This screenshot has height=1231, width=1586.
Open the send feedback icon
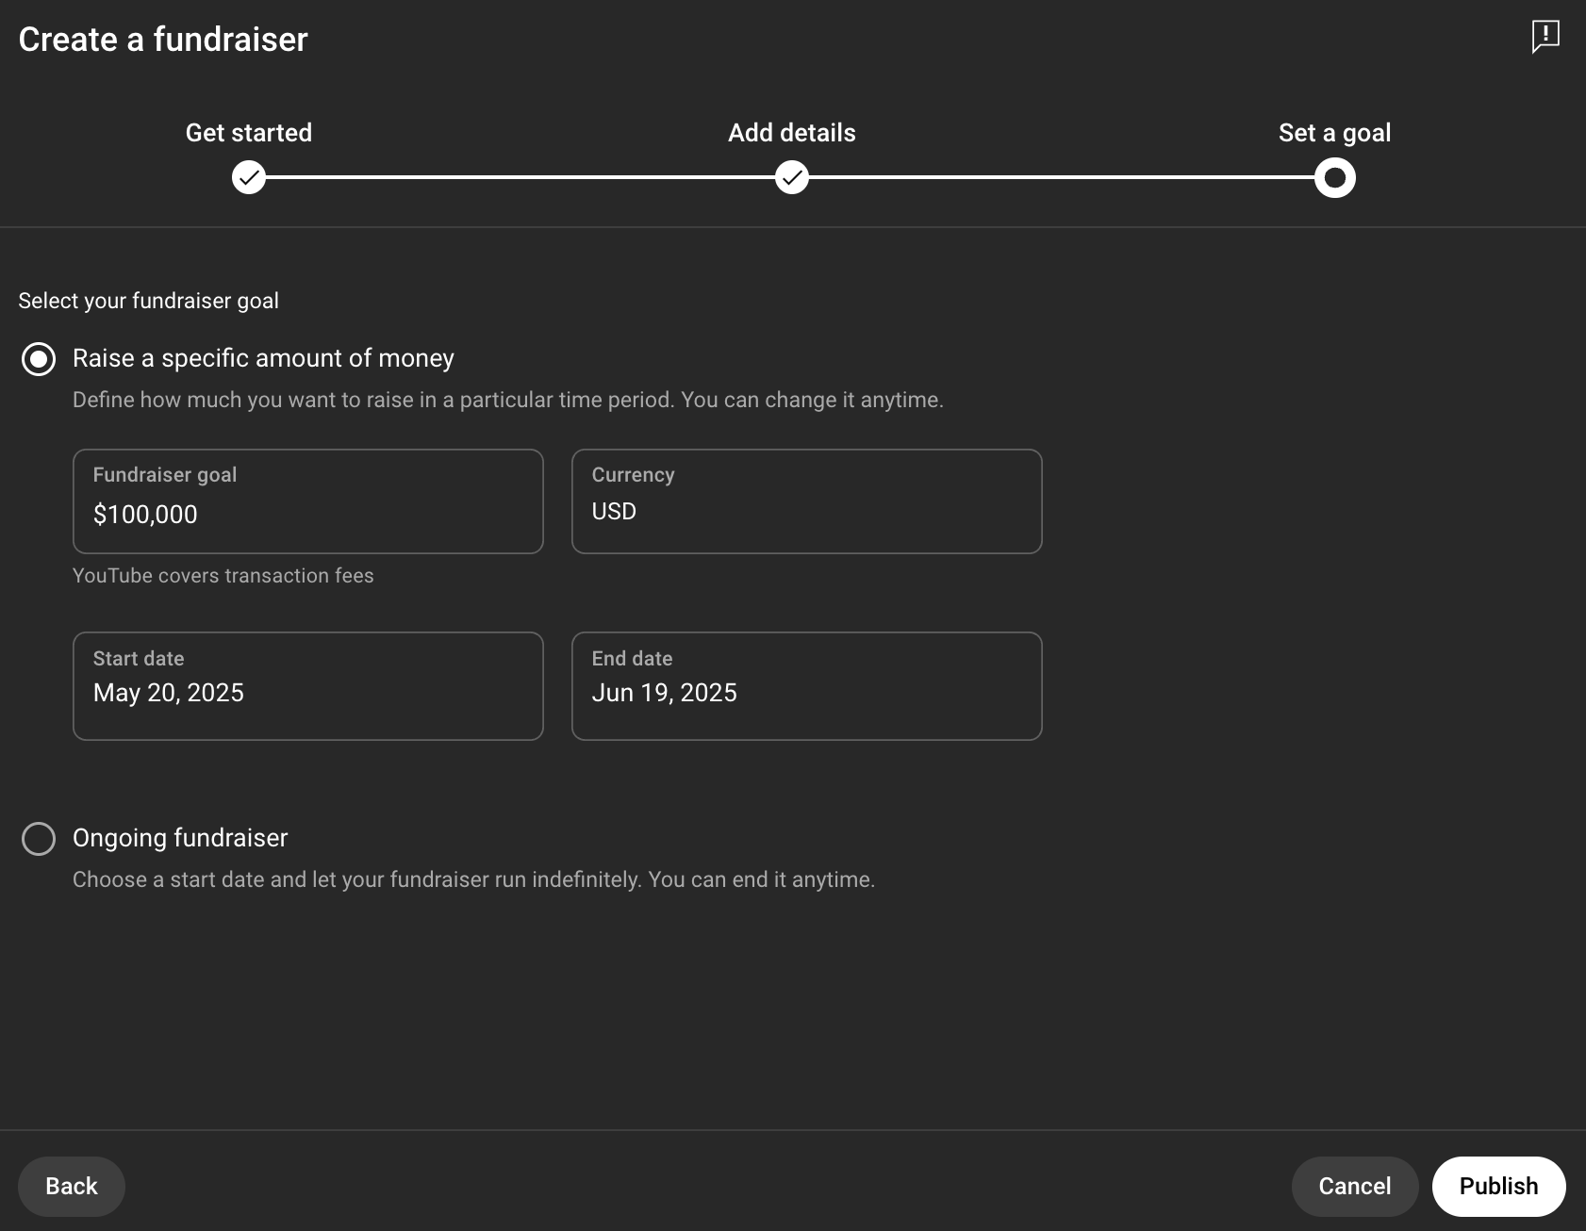(x=1545, y=37)
